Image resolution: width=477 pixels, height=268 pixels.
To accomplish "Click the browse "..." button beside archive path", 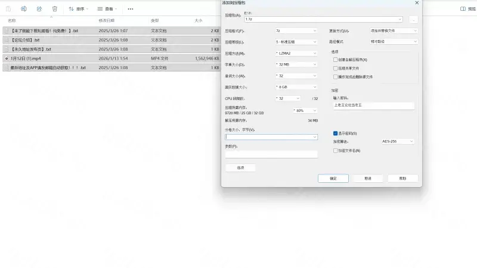I will [x=413, y=20].
